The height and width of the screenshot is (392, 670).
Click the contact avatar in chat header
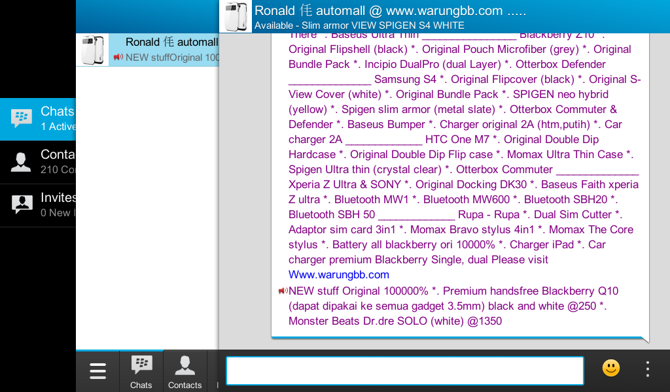236,16
